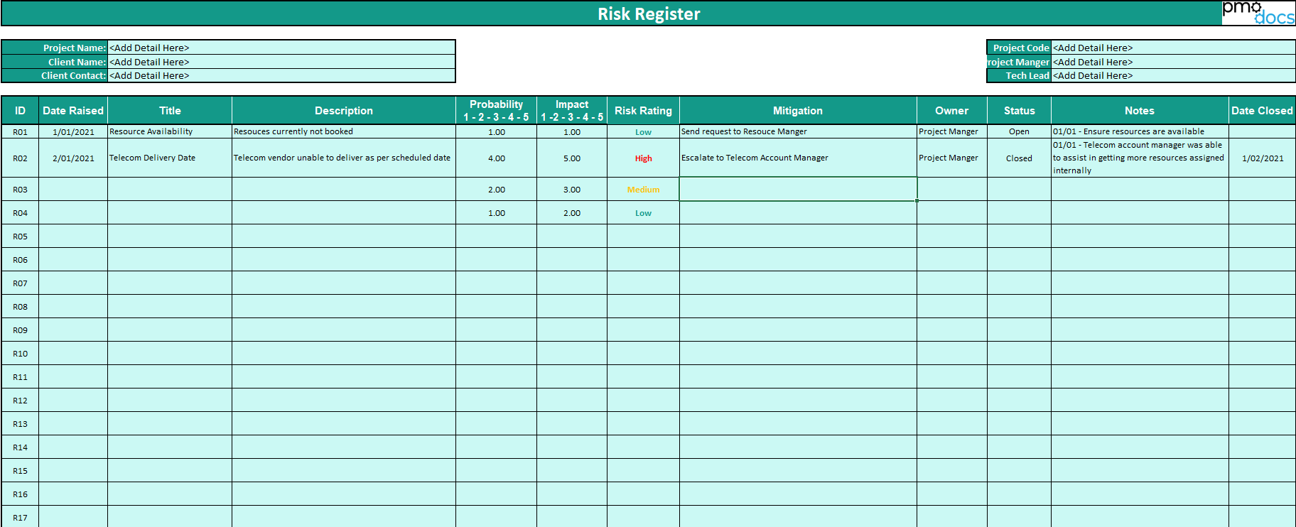1296x527 pixels.
Task: Select the Mitigation column header
Action: coord(798,110)
